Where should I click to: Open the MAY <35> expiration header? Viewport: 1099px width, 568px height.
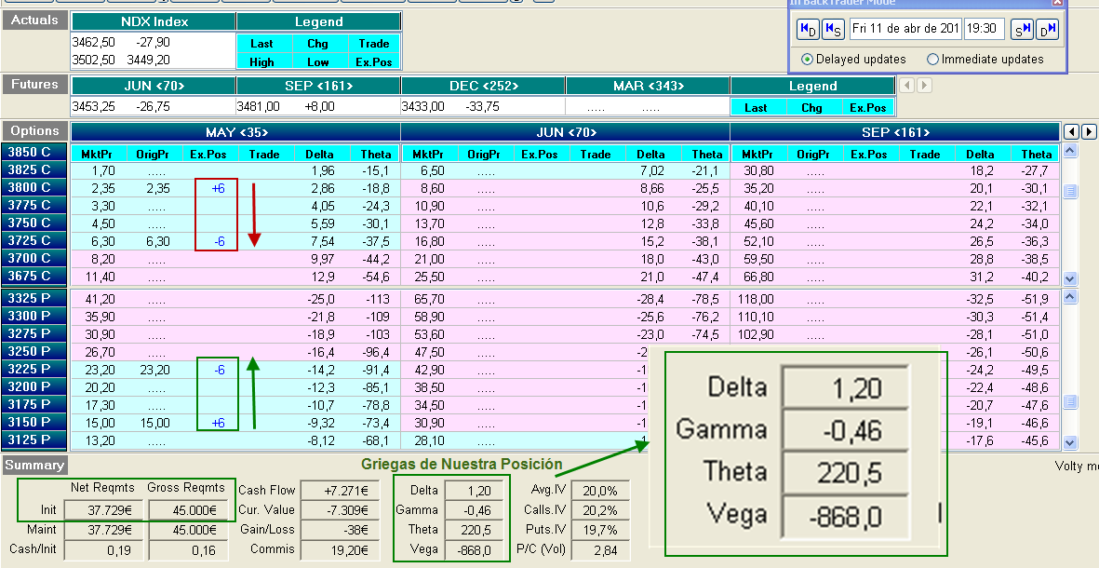pos(235,132)
